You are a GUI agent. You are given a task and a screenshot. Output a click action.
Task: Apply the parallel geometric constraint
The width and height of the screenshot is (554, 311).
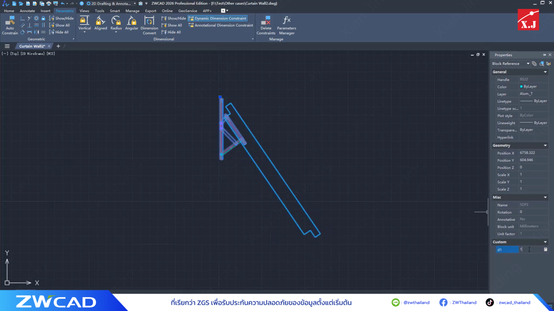(x=23, y=25)
